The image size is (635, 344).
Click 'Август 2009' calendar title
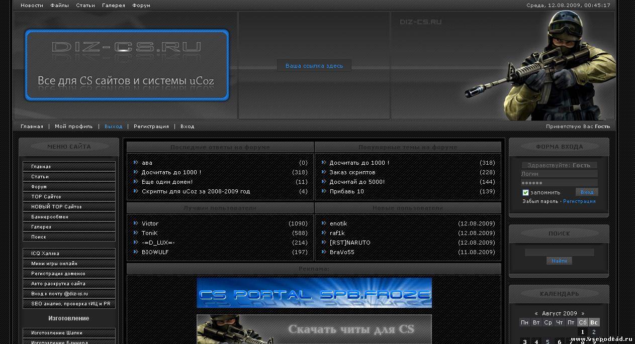pos(559,313)
